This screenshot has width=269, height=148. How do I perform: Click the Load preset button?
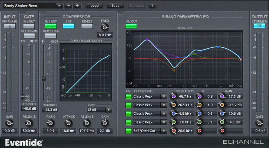pos(94,6)
